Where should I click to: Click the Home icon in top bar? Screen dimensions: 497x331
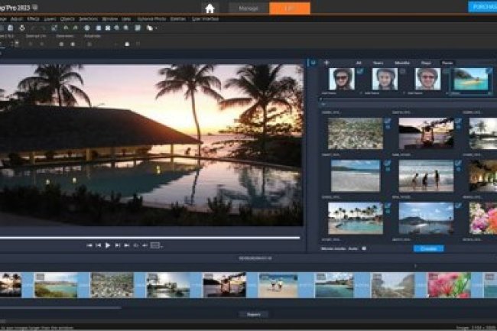209,8
